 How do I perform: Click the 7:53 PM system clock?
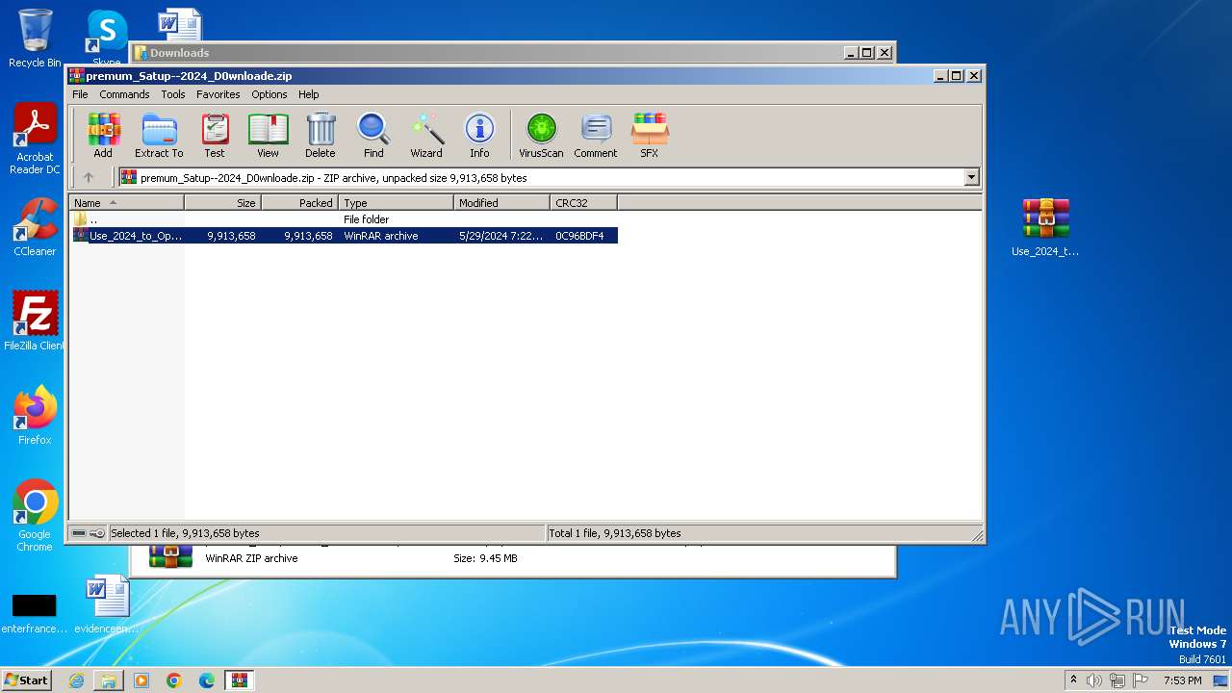click(1182, 680)
